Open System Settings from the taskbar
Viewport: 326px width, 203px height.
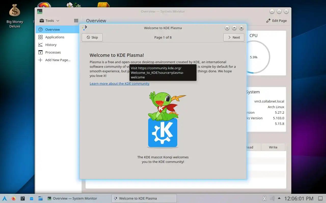click(23, 198)
